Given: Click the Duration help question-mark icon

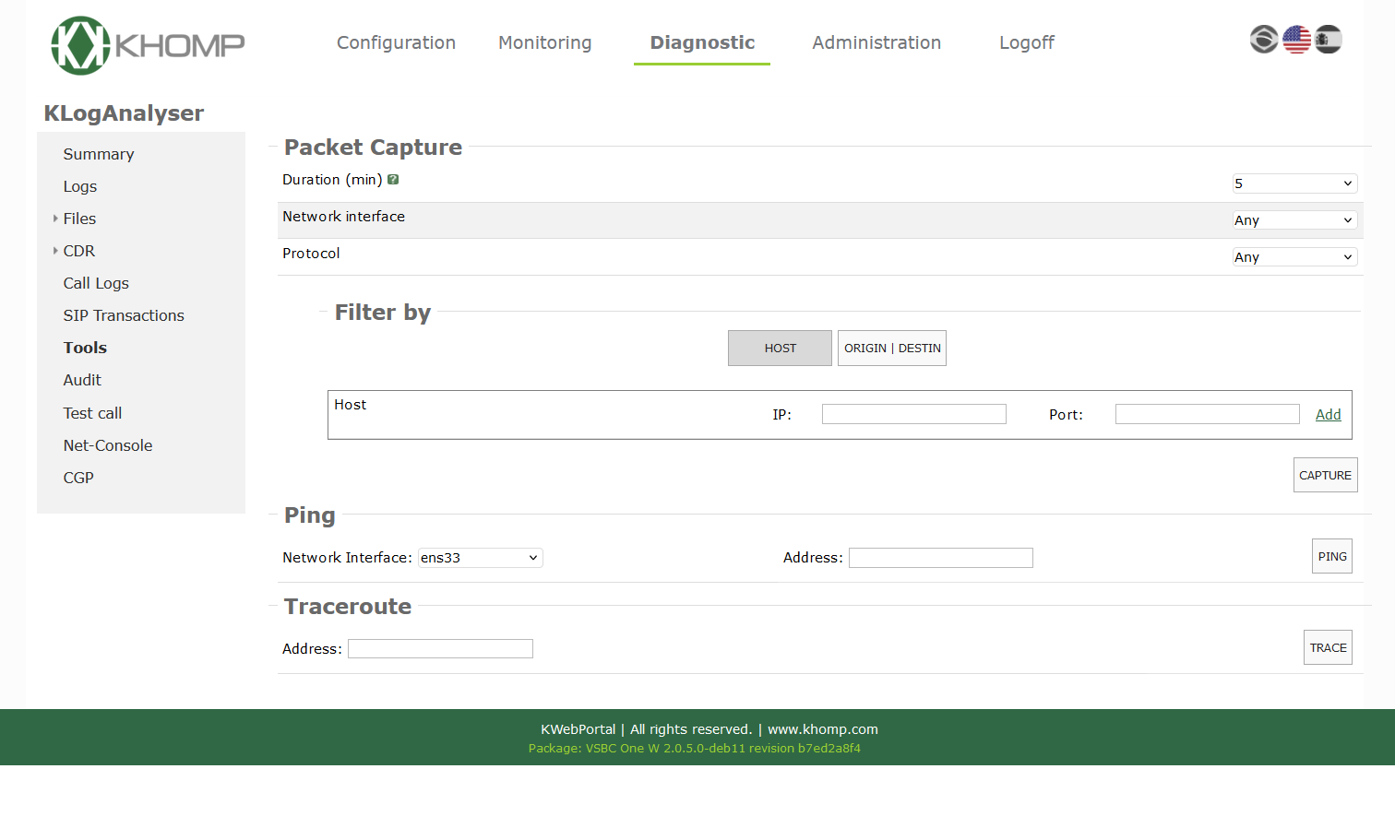Looking at the screenshot, I should [x=393, y=180].
